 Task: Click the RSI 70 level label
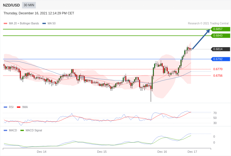(215, 113)
